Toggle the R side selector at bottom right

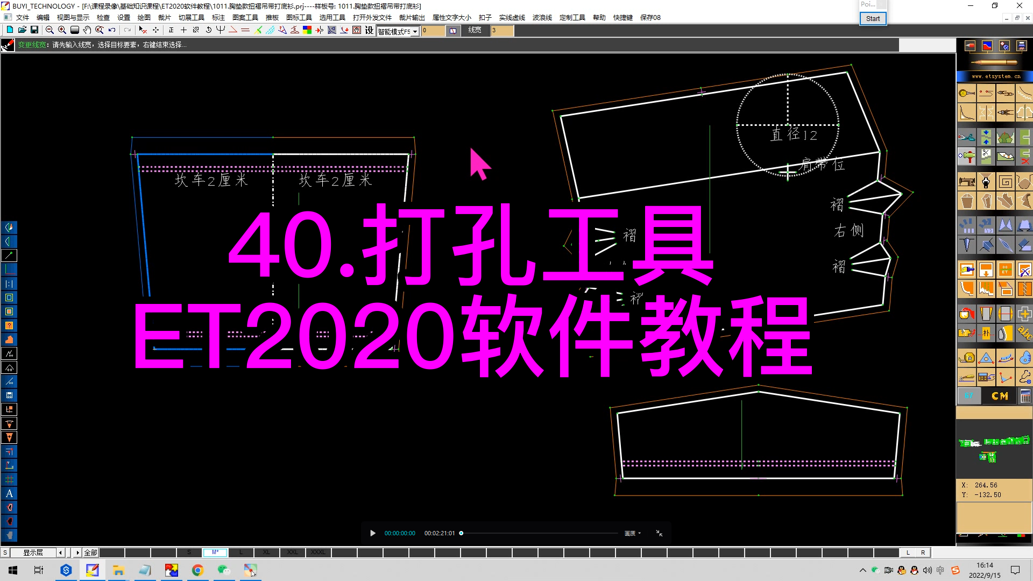coord(922,552)
